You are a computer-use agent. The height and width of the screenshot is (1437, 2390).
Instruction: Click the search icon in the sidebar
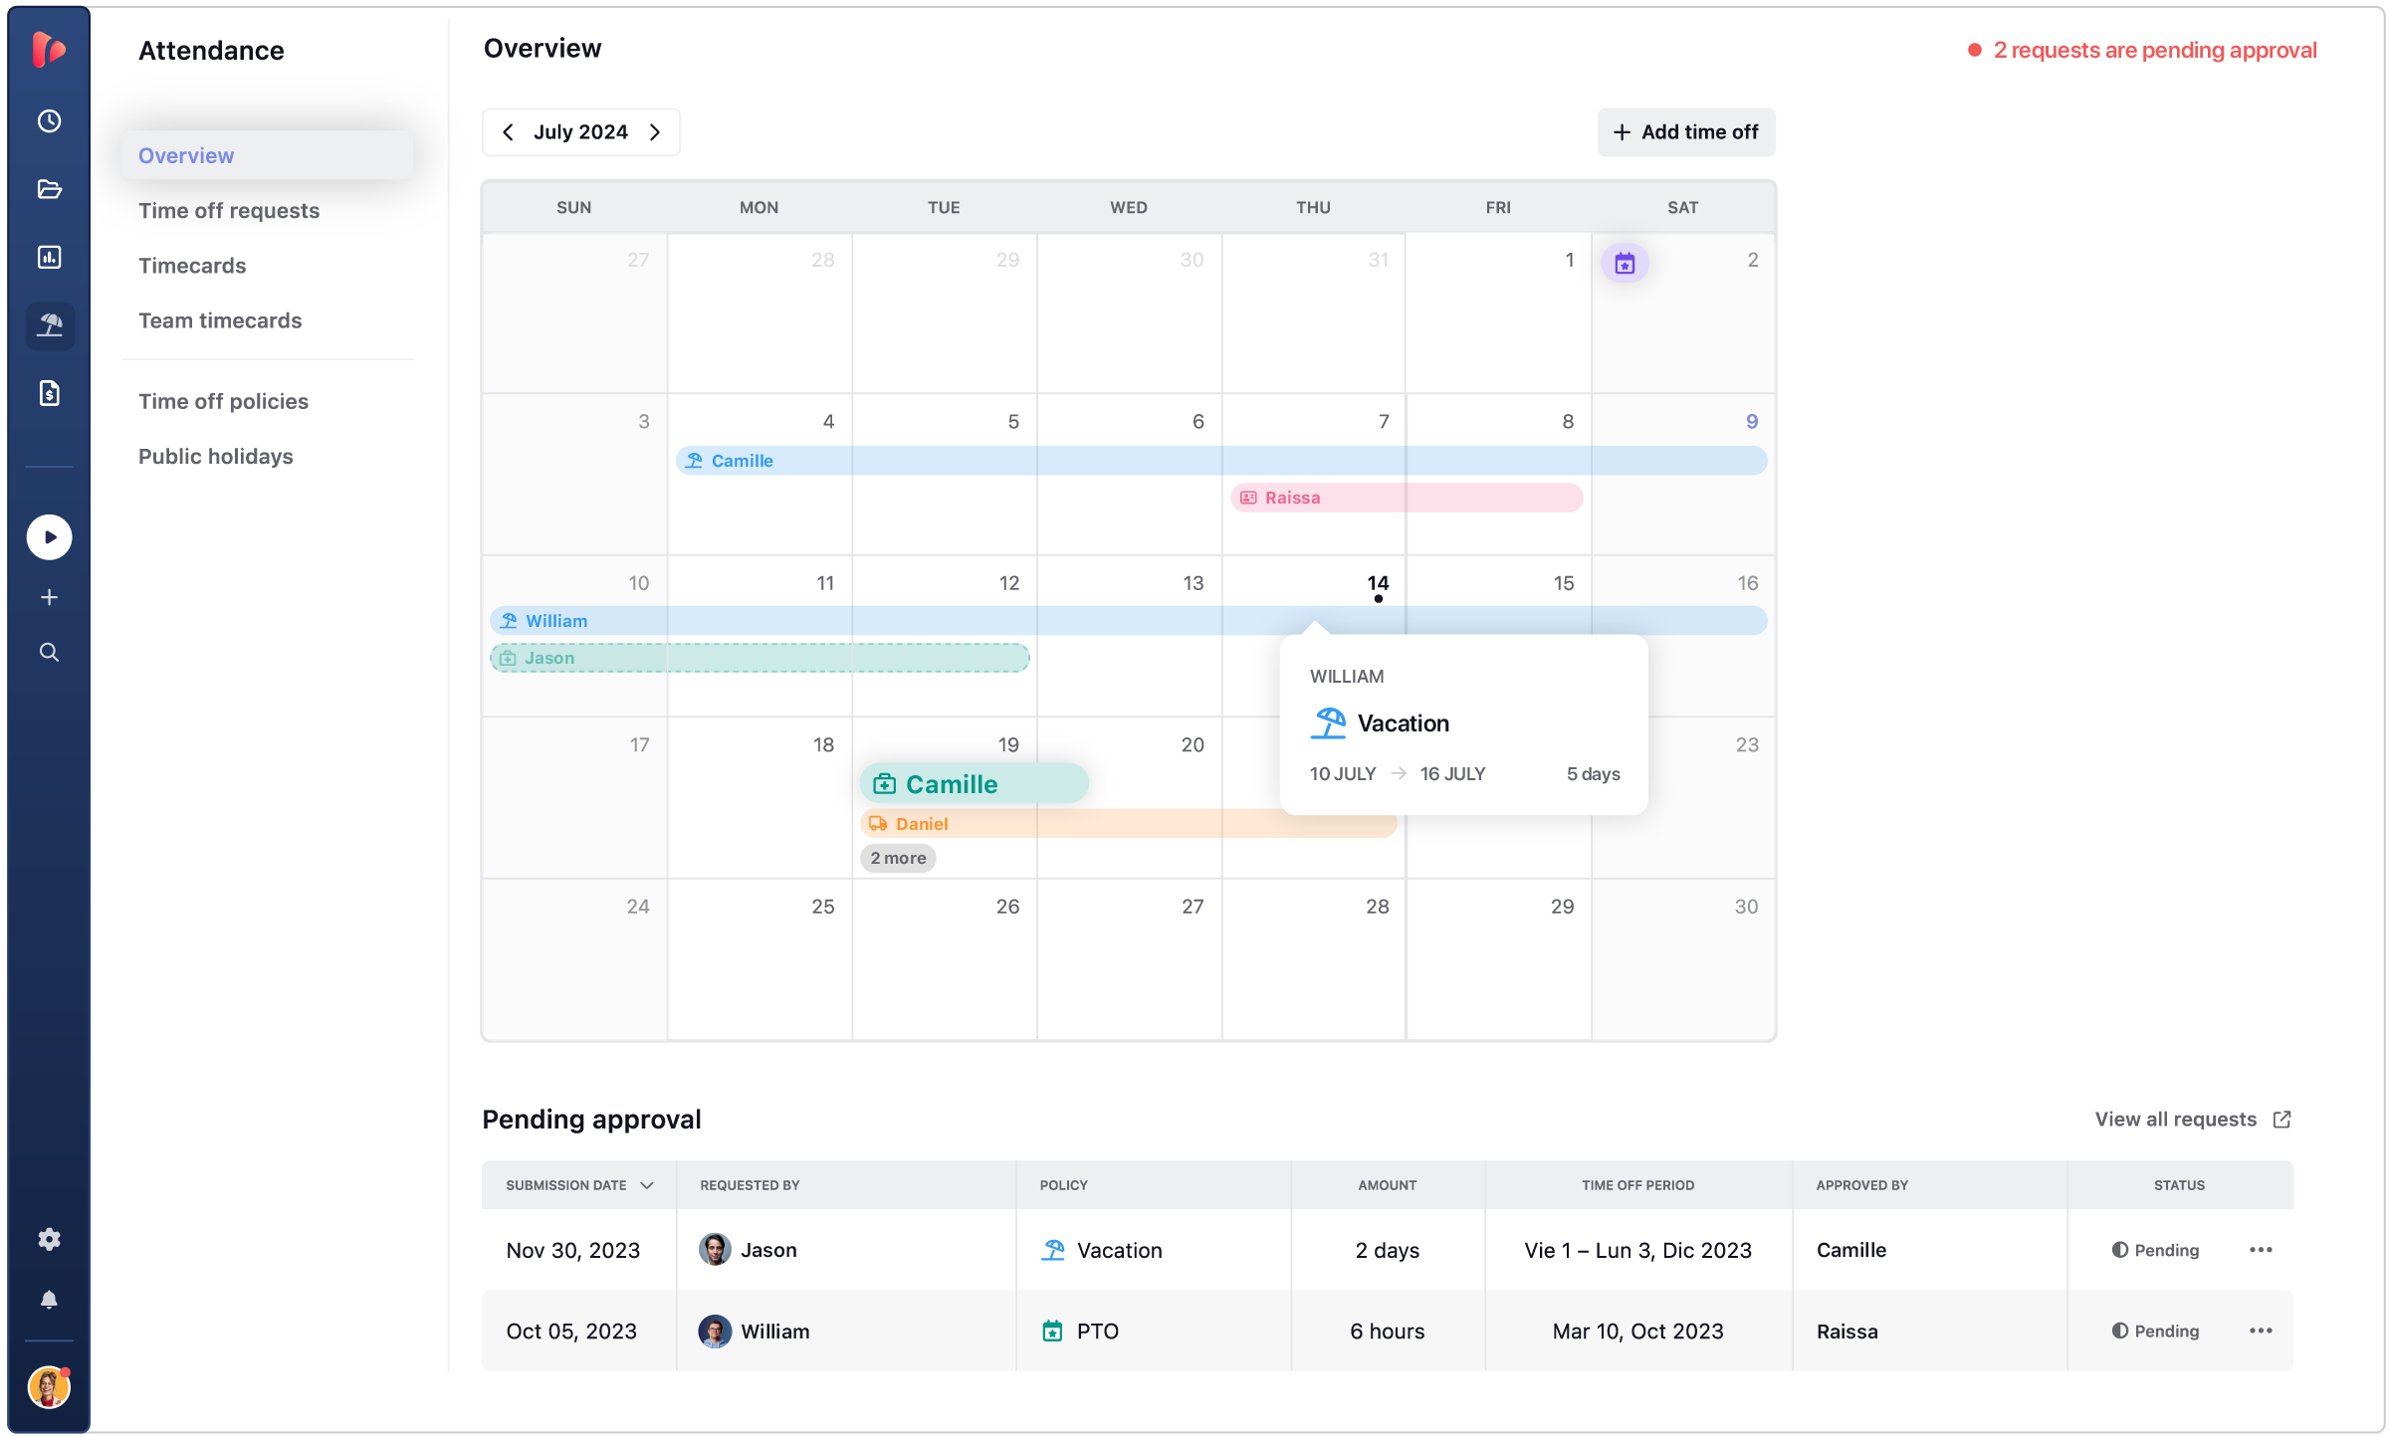click(x=49, y=652)
